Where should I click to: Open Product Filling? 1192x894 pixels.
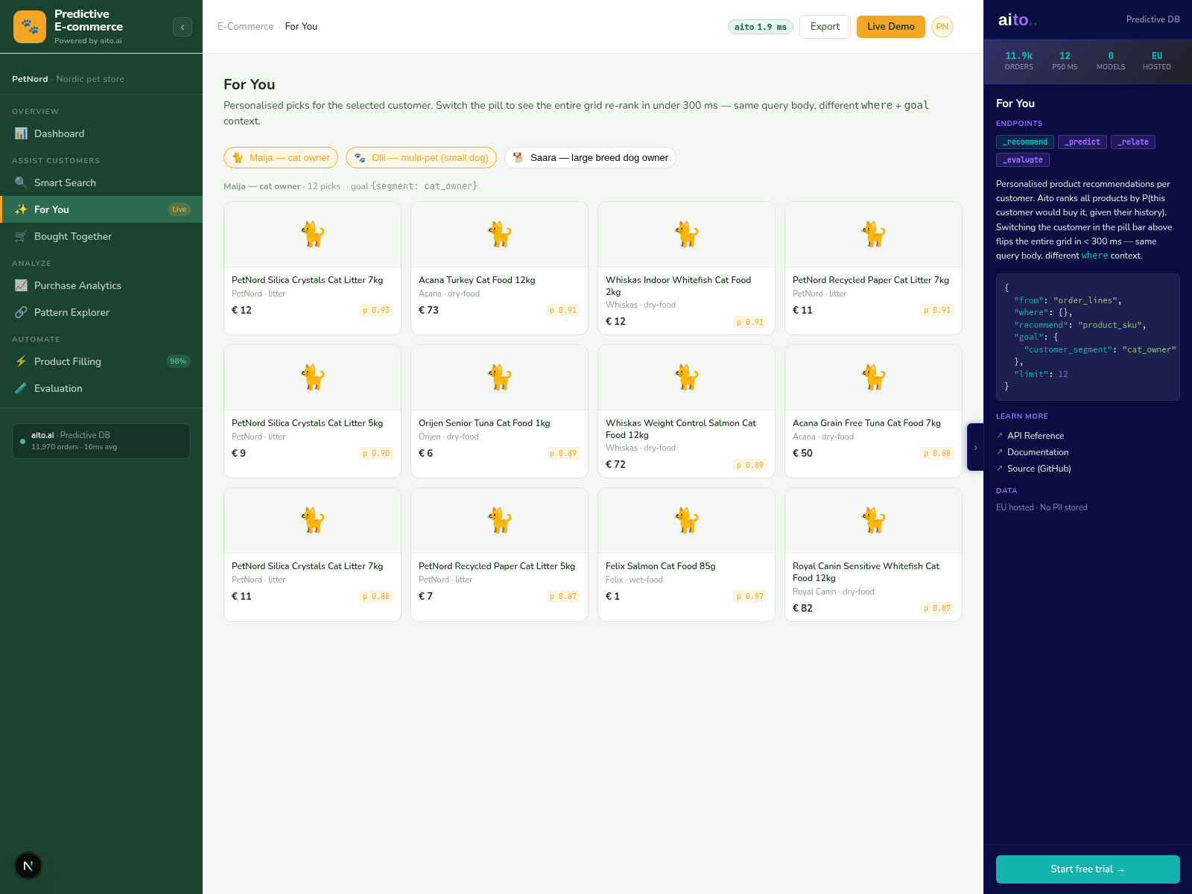[101, 361]
